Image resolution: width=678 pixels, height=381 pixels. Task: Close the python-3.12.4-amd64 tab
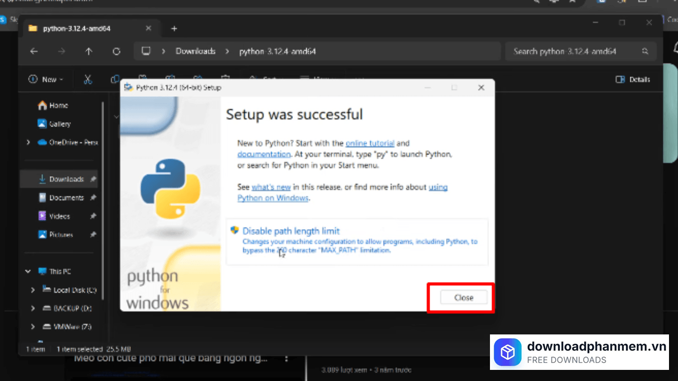tap(149, 29)
